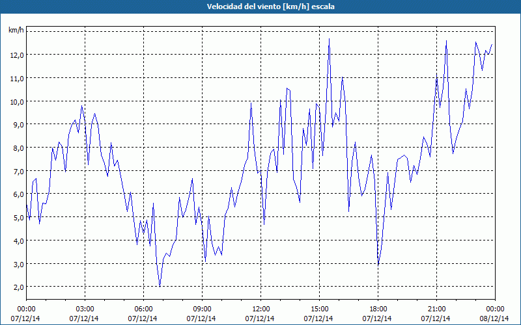The height and width of the screenshot is (325, 521).
Task: Click the wind speed dip at 18:00
Action: point(378,265)
